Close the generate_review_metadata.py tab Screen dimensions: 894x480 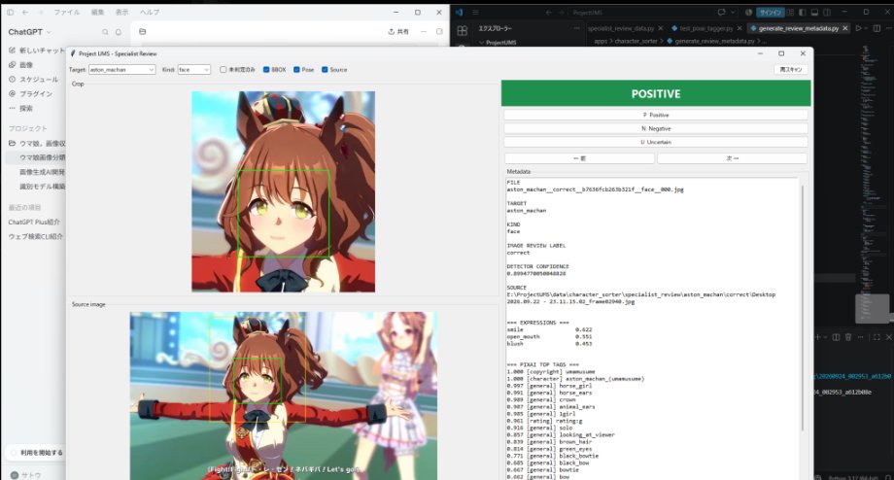click(845, 28)
